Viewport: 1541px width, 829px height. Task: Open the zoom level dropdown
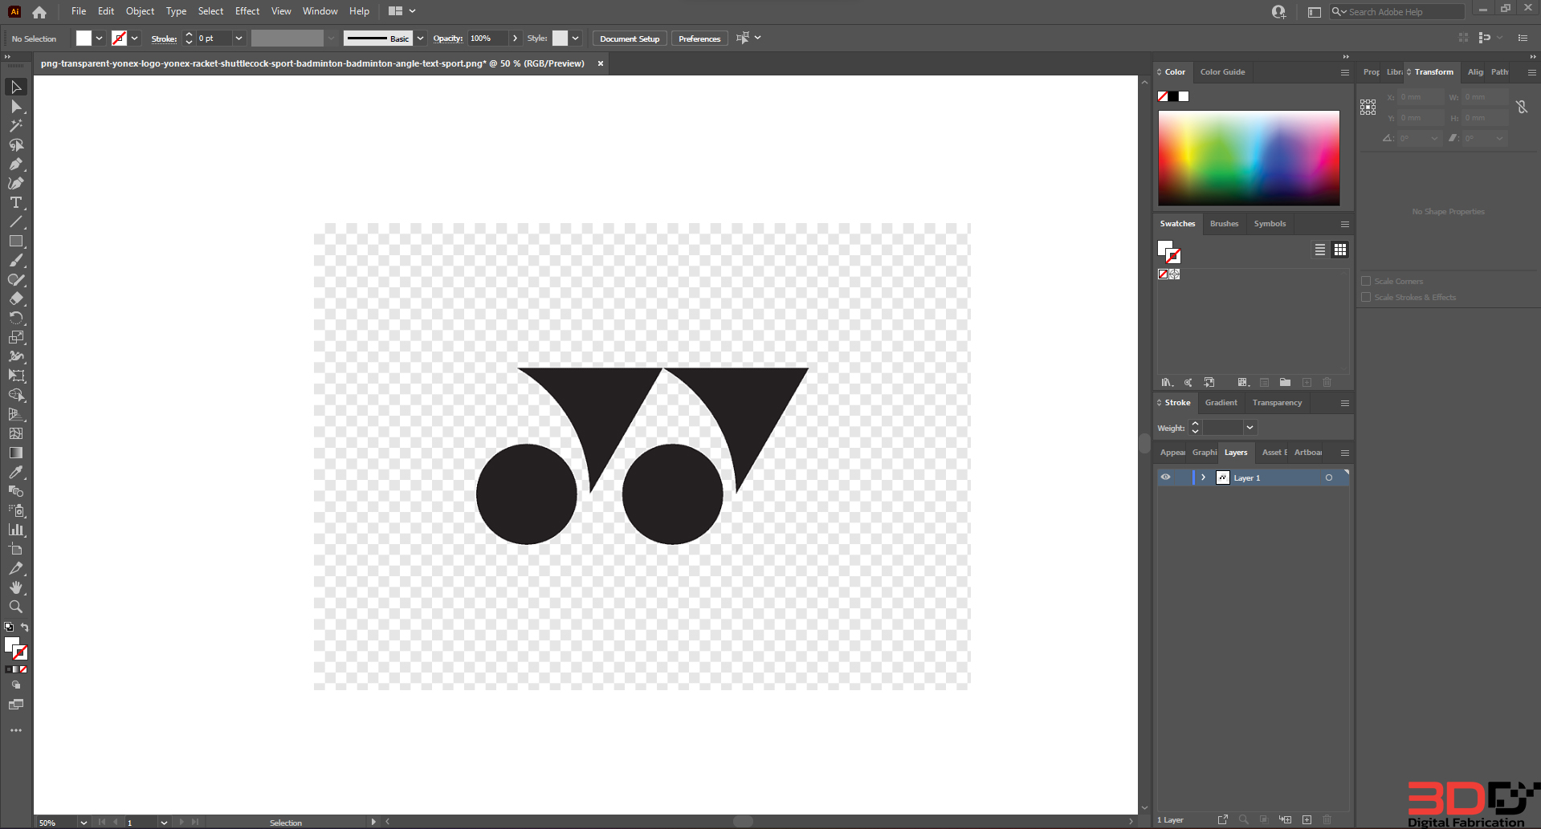click(83, 823)
